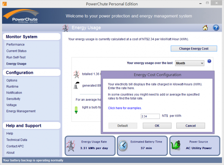Click power pylon icon next to Energy Usage title

point(65,28)
